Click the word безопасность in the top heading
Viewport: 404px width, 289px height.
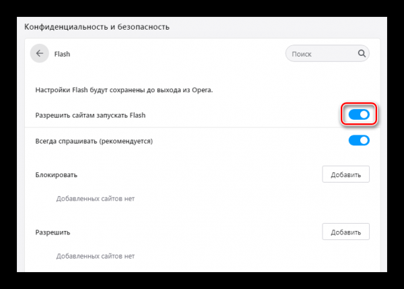pyautogui.click(x=143, y=27)
